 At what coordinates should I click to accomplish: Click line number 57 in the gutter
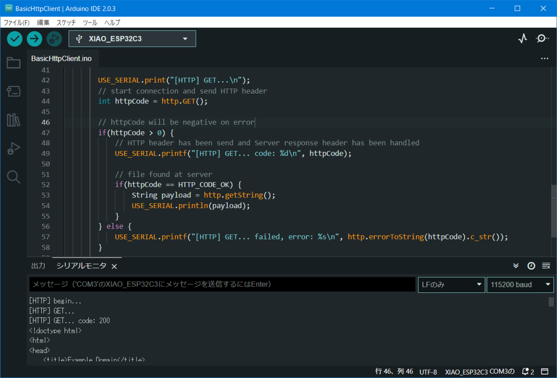point(45,237)
